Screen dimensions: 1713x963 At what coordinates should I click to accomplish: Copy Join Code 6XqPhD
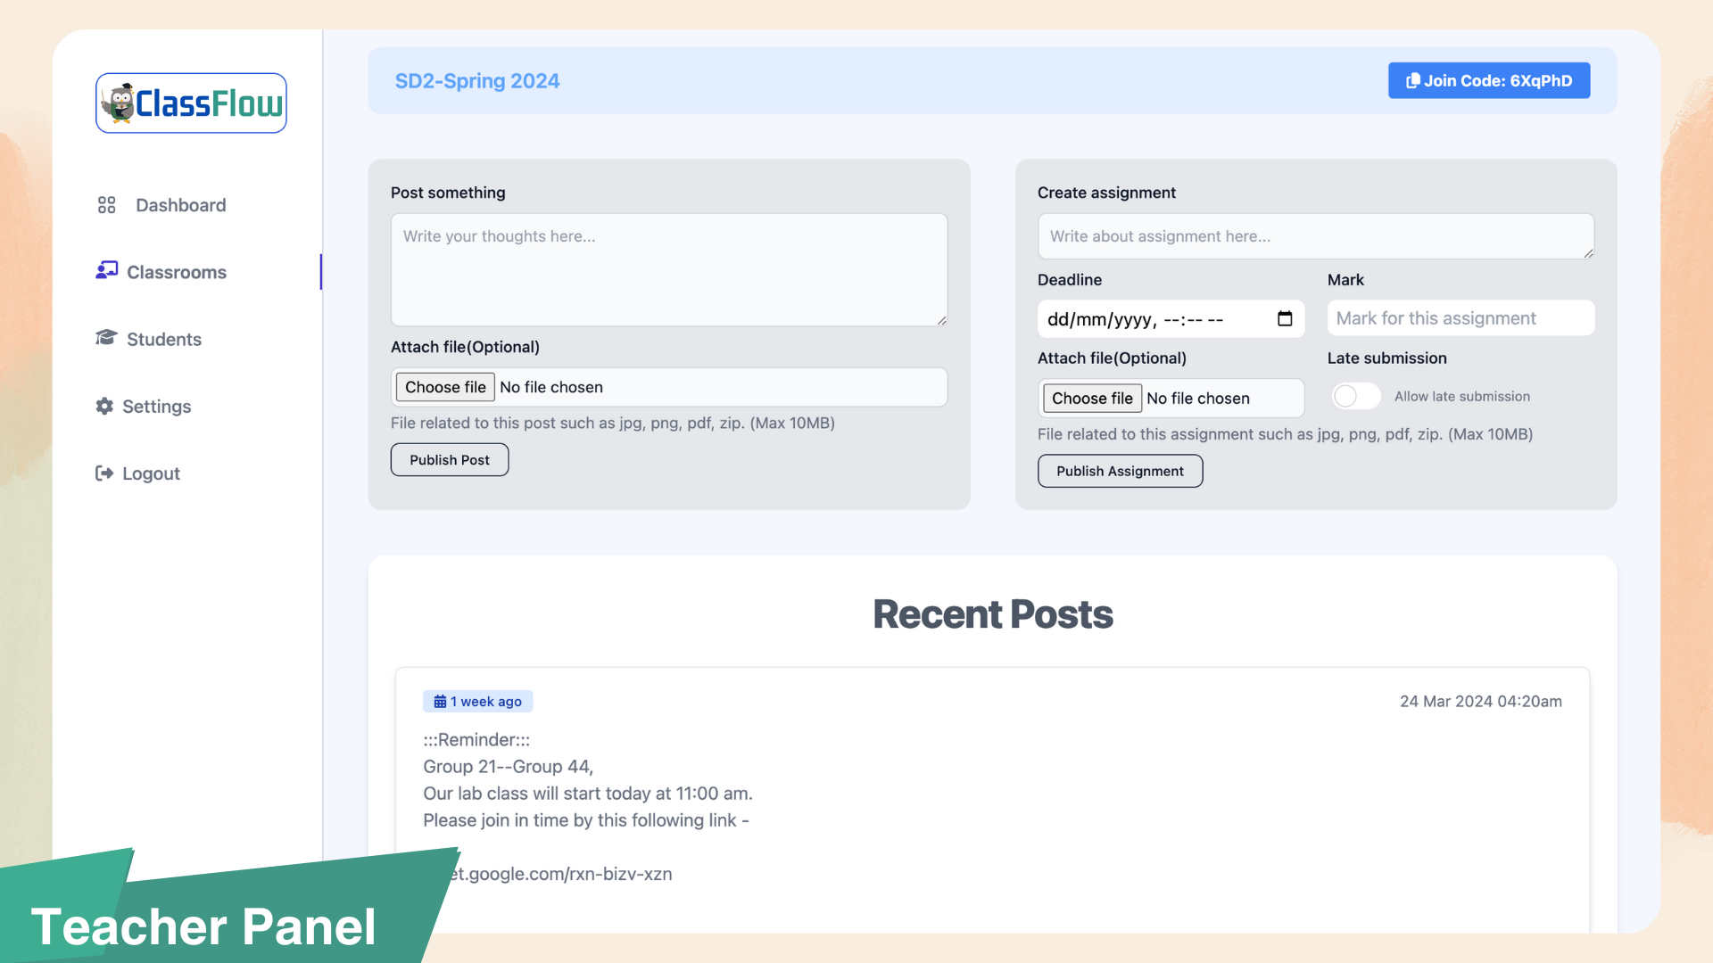pos(1489,80)
